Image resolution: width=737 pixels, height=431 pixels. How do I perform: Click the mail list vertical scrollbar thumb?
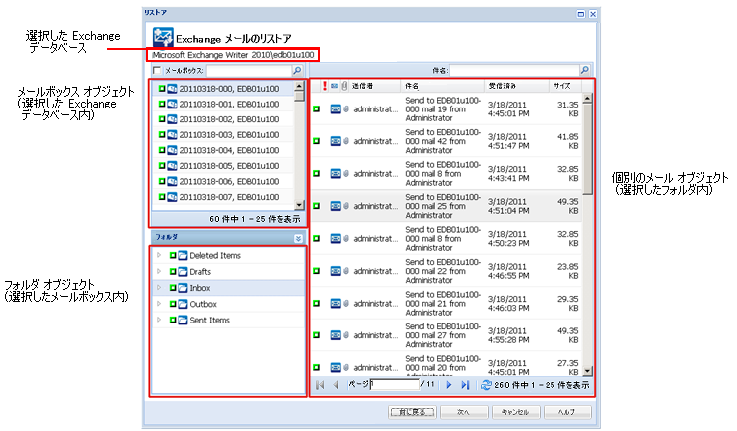pyautogui.click(x=588, y=149)
